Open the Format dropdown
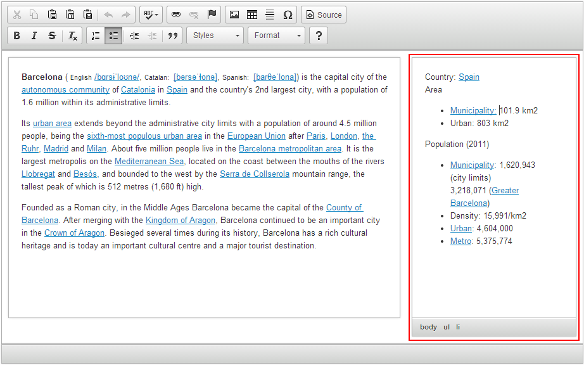The height and width of the screenshot is (365, 584). tap(276, 35)
